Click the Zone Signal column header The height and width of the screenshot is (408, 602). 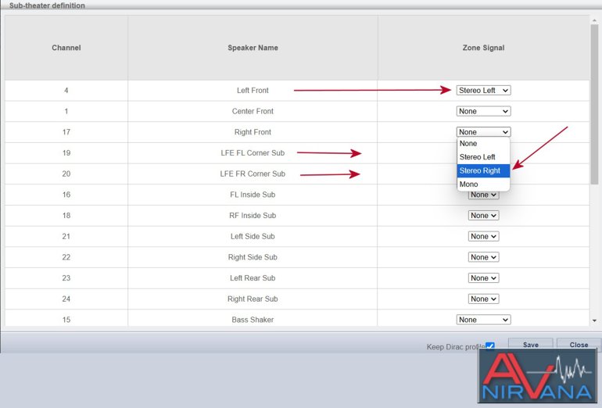[x=483, y=48]
